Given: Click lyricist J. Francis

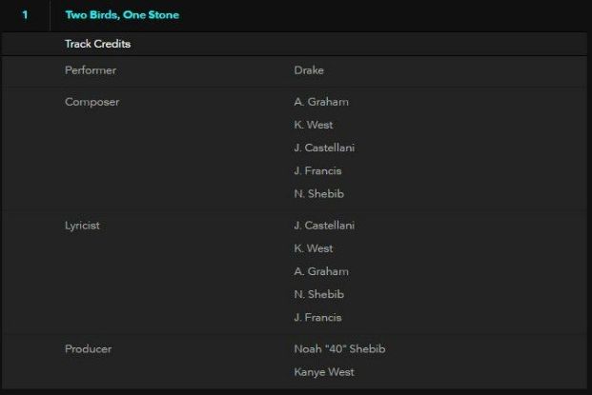Looking at the screenshot, I should pos(317,317).
